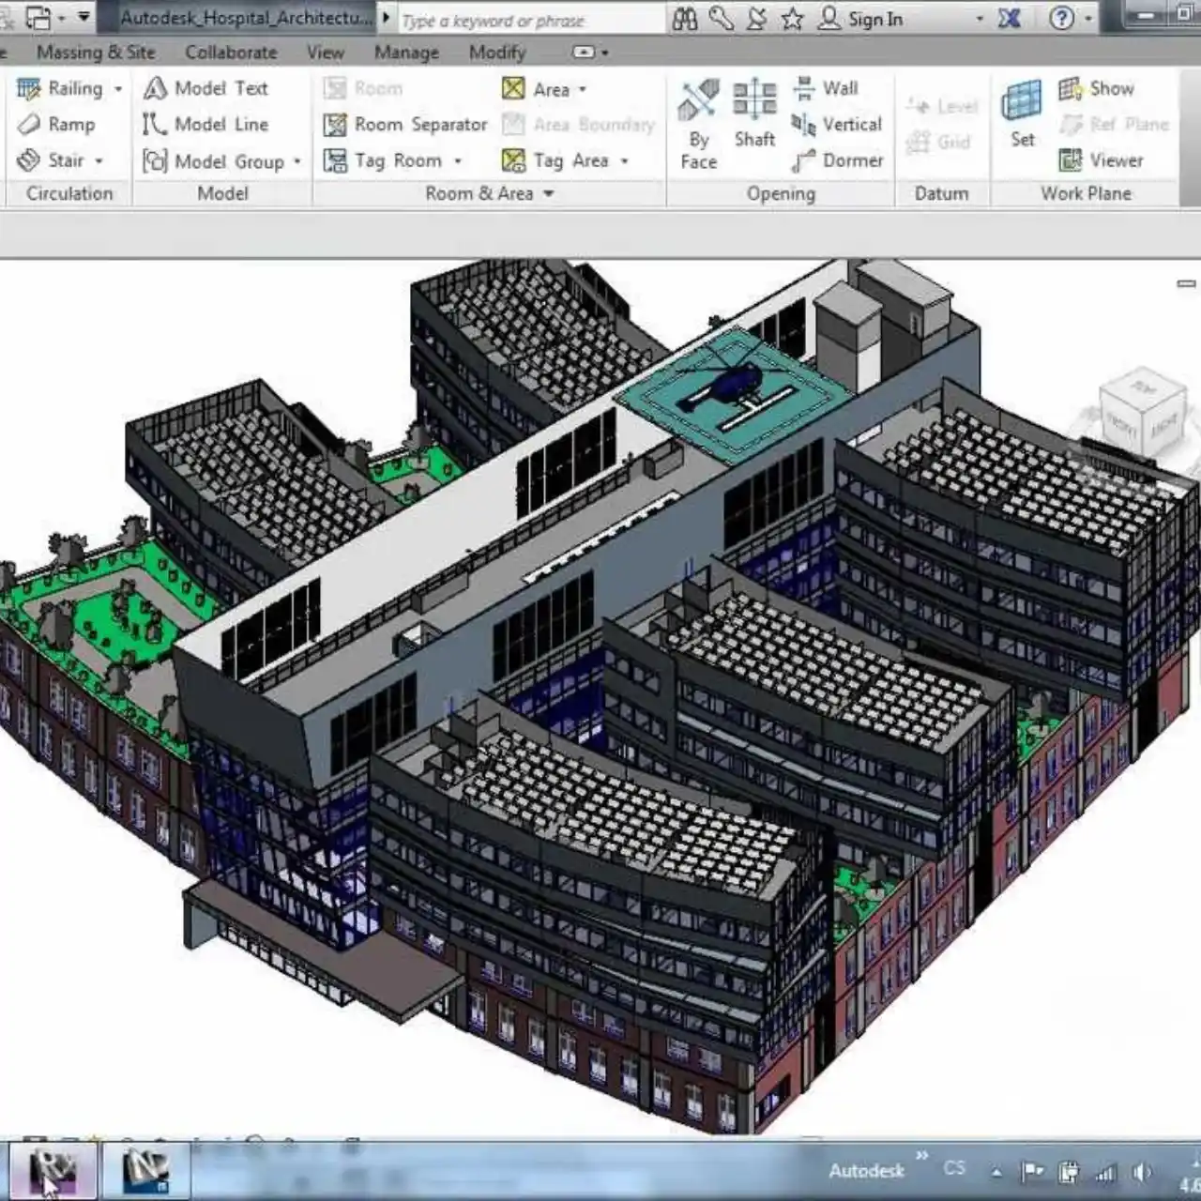Open the Communication Center satellite icon
Viewport: 1201px width, 1201px height.
[756, 19]
